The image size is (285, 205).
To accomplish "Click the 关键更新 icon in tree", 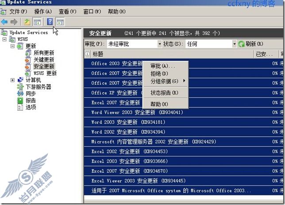I will pos(28,60).
